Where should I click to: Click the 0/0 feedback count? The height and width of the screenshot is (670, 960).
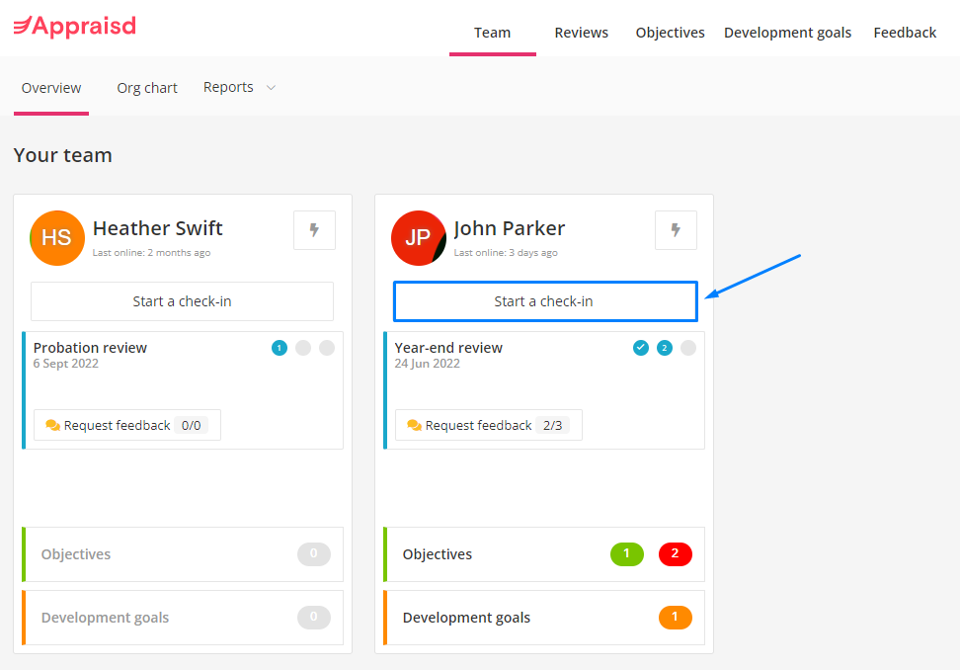click(191, 426)
